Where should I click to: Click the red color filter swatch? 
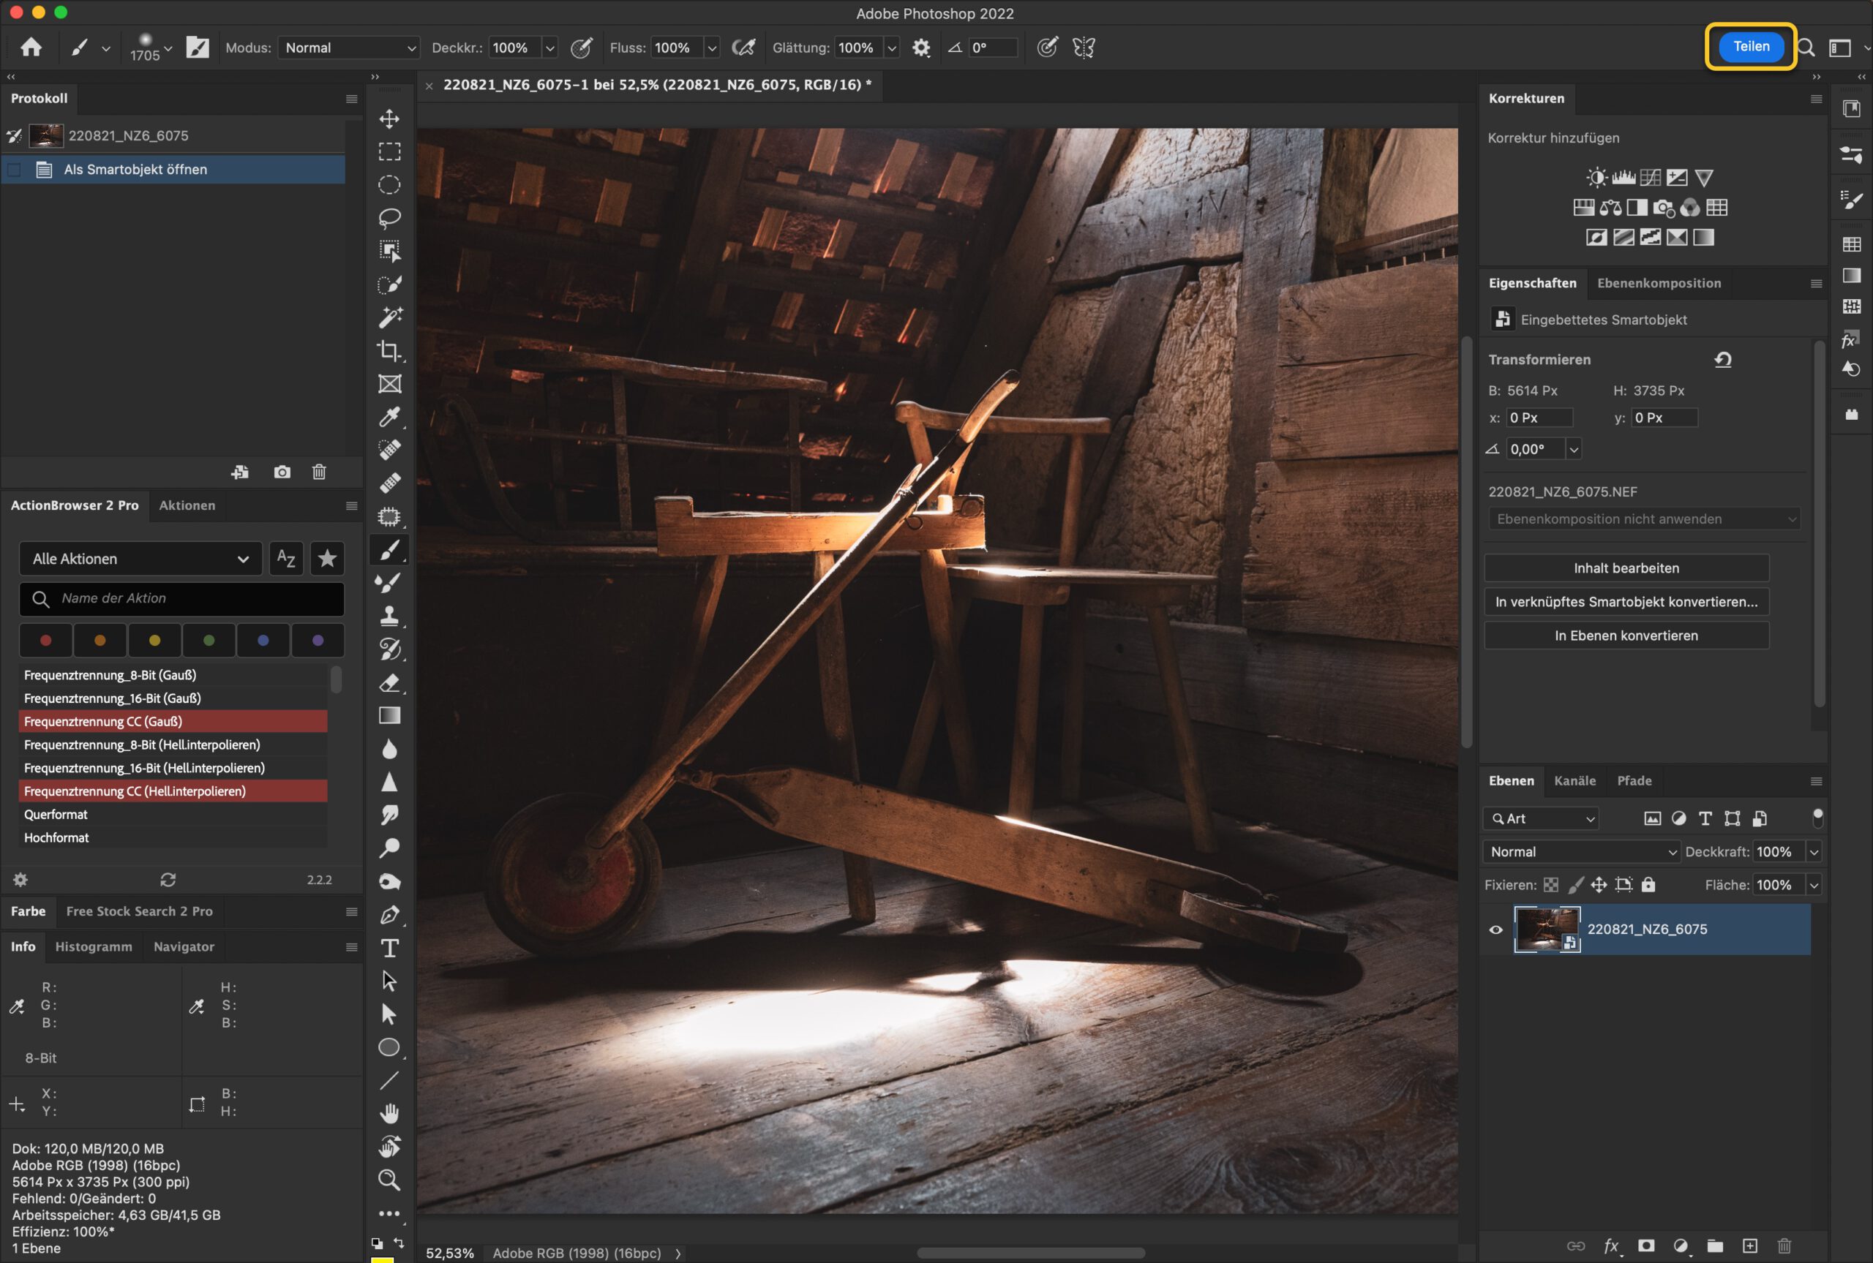[46, 641]
